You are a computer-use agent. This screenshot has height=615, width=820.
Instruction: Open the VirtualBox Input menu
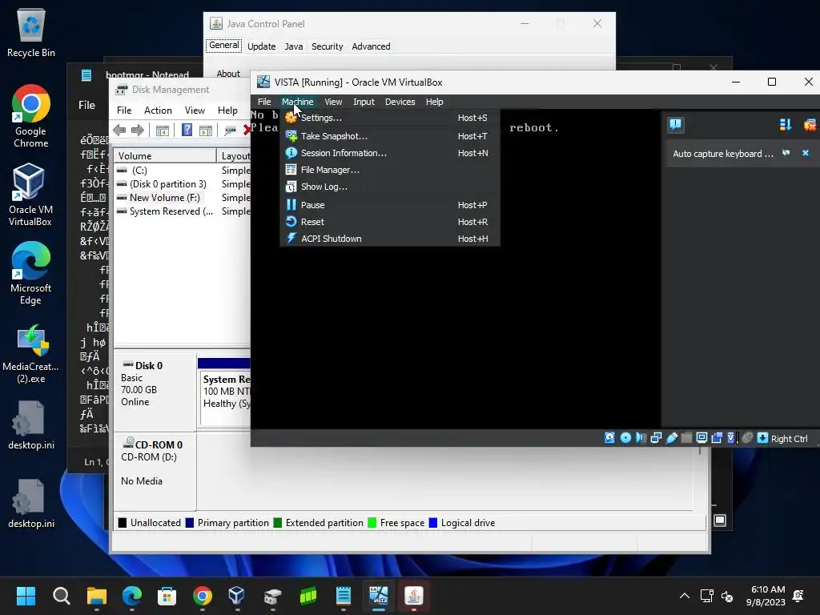tap(364, 102)
